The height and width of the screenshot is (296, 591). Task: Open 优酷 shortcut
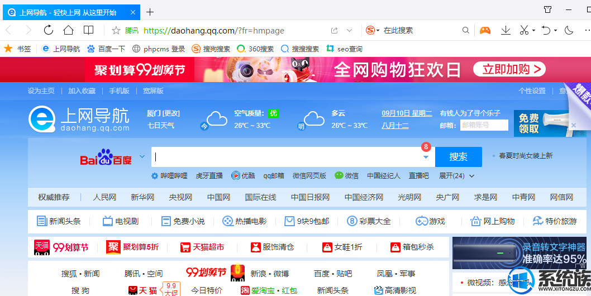(x=243, y=176)
